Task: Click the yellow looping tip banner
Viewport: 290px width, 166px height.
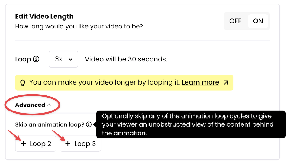Action: point(124,82)
